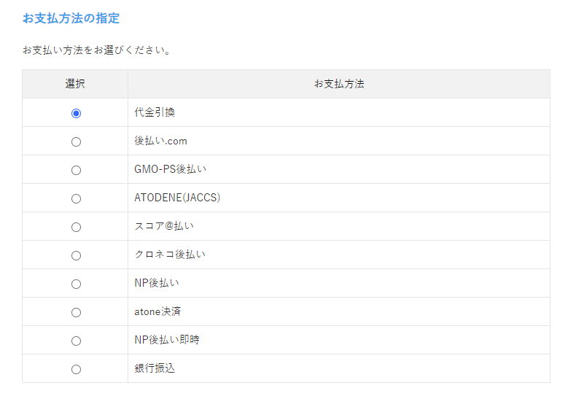The width and height of the screenshot is (576, 407).
Task: Select the NP後払い即時 radio button
Action: point(76,341)
